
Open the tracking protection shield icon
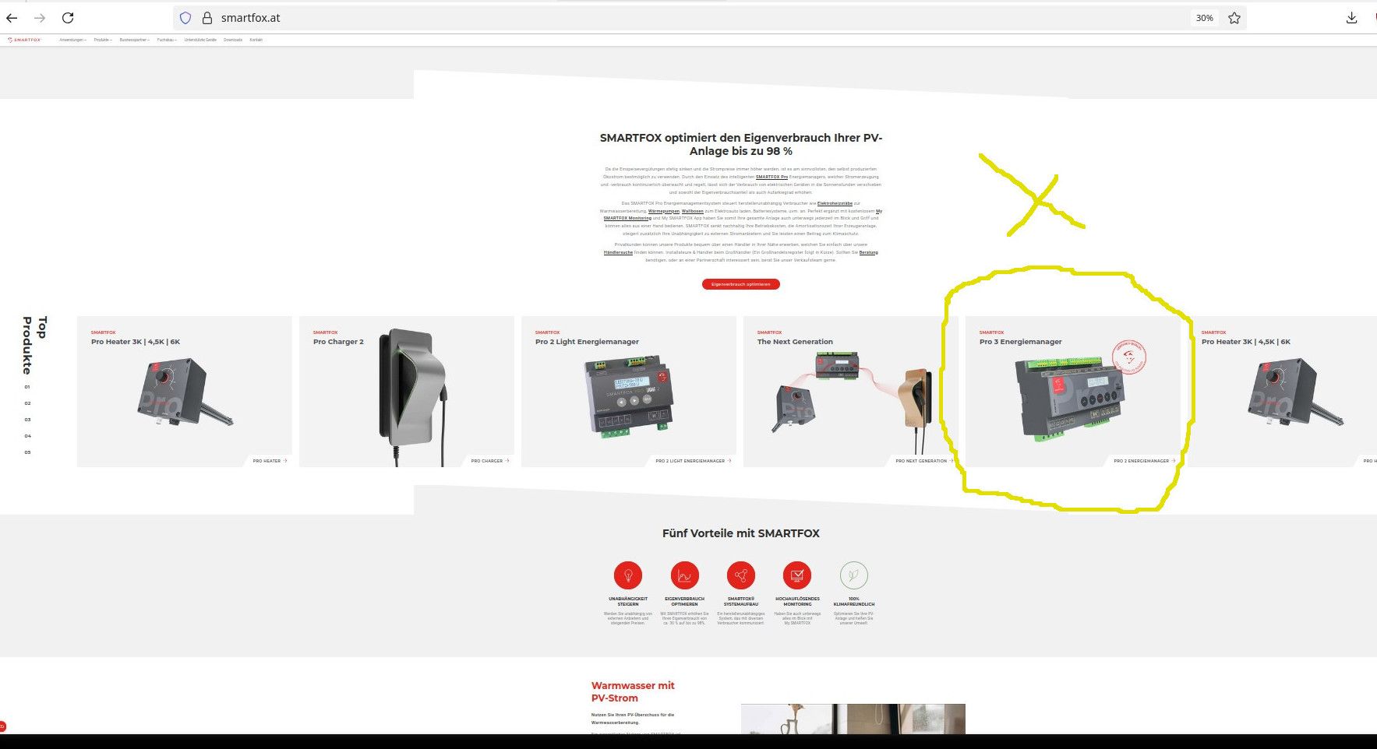[x=185, y=18]
